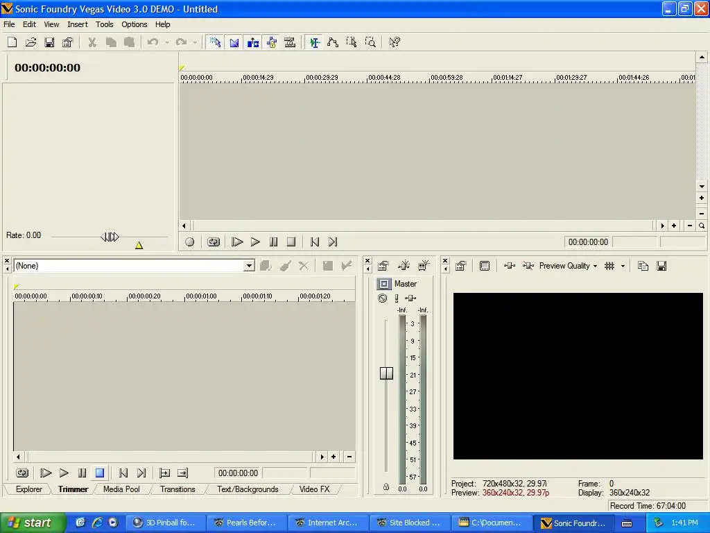The width and height of the screenshot is (710, 533).
Task: Click the main timeline Record button
Action: tap(190, 242)
